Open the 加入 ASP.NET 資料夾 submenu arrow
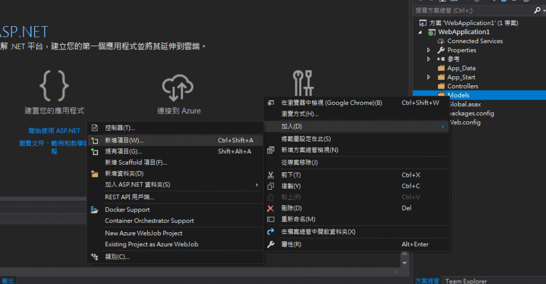 click(257, 185)
